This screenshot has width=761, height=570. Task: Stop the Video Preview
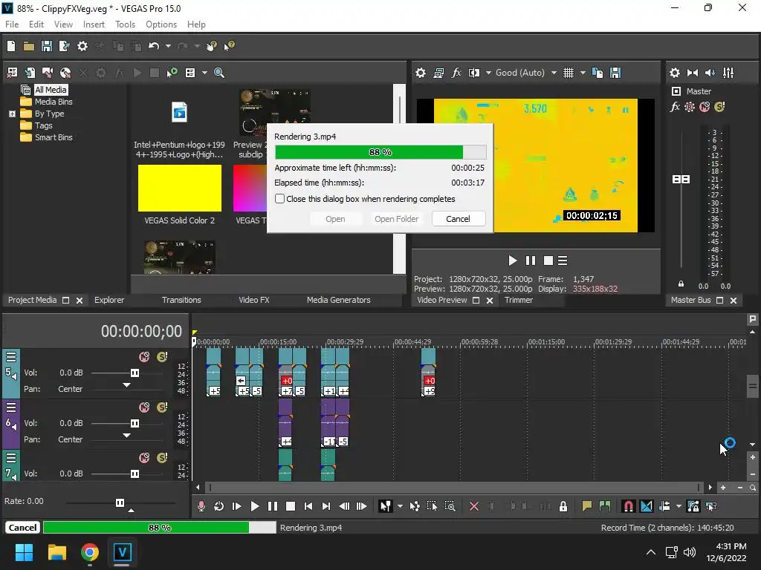point(548,261)
